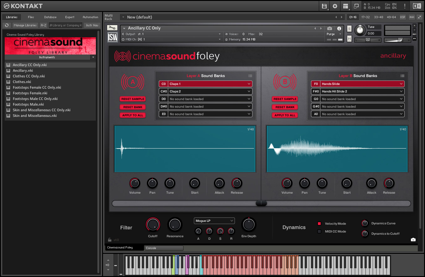Enable Velocity Mode checkbox
The height and width of the screenshot is (277, 425).
coord(319,224)
